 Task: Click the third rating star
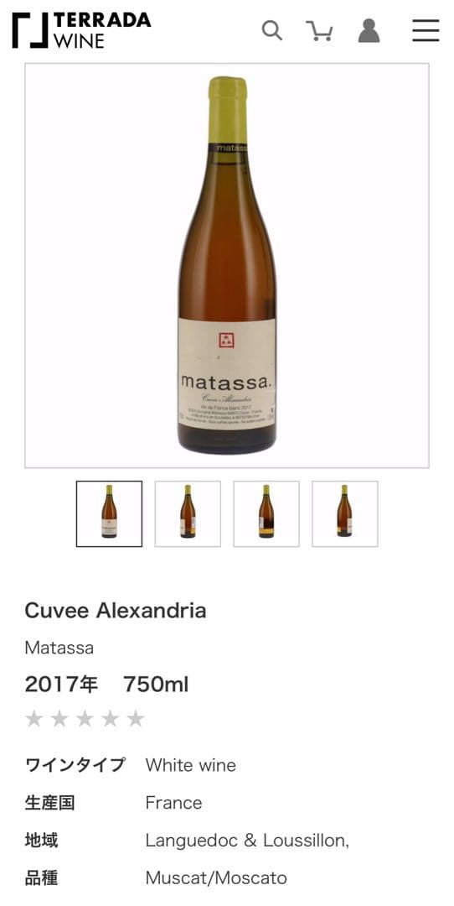pyautogui.click(x=85, y=719)
